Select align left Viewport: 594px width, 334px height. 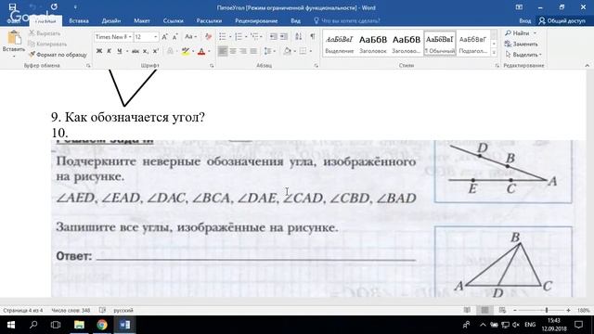click(x=223, y=51)
